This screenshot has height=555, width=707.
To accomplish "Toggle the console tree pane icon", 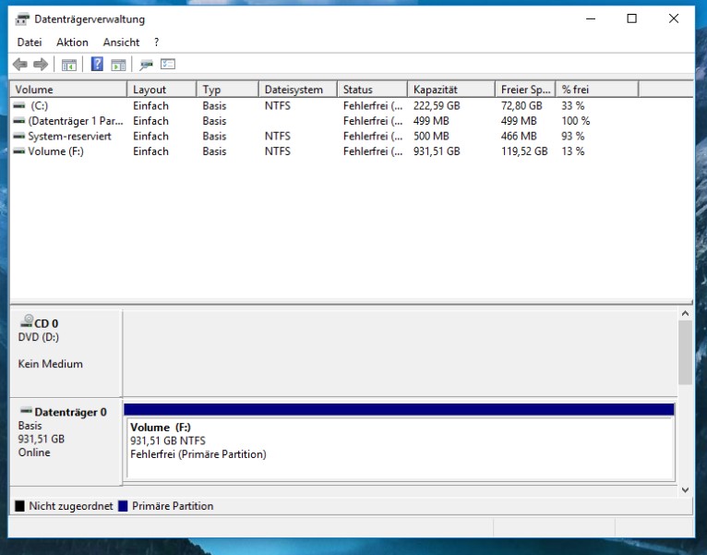I will tap(69, 65).
